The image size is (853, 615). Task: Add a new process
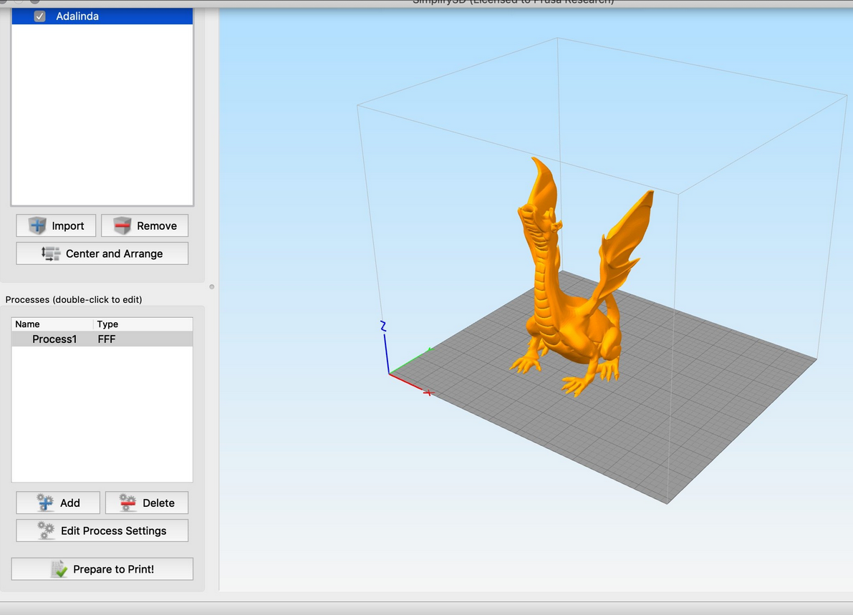58,503
